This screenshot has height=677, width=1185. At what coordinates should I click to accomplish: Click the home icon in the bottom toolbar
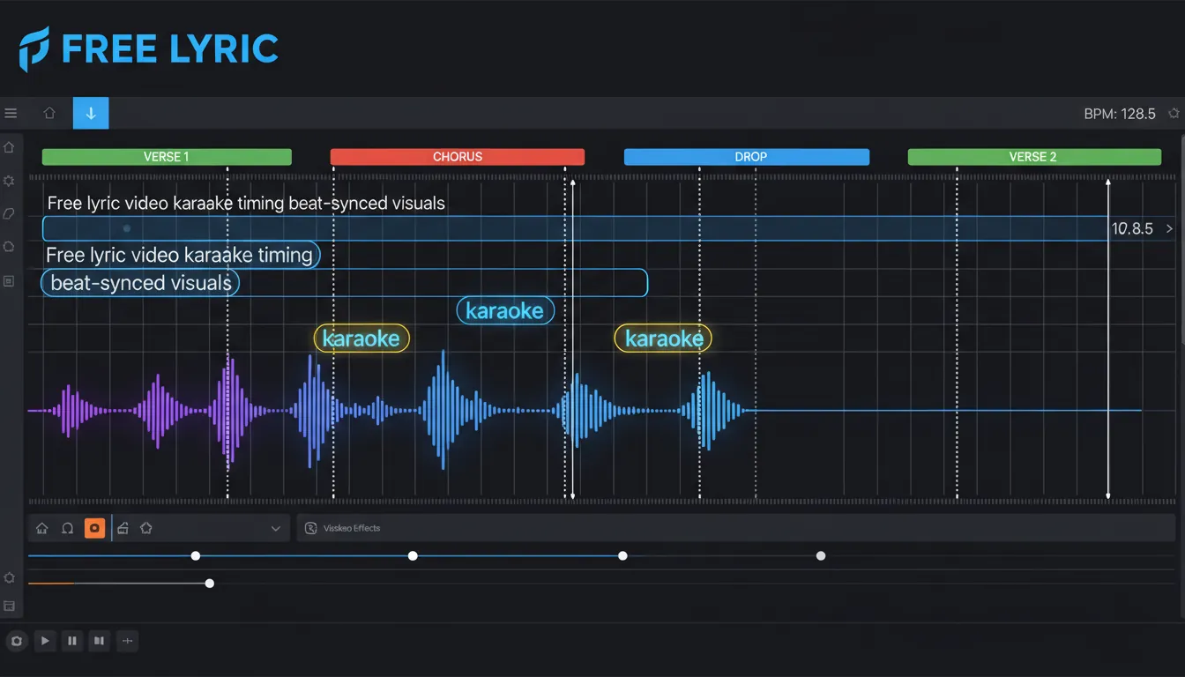tap(41, 528)
